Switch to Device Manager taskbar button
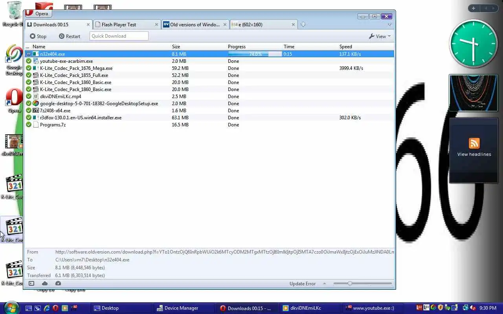 [x=185, y=308]
